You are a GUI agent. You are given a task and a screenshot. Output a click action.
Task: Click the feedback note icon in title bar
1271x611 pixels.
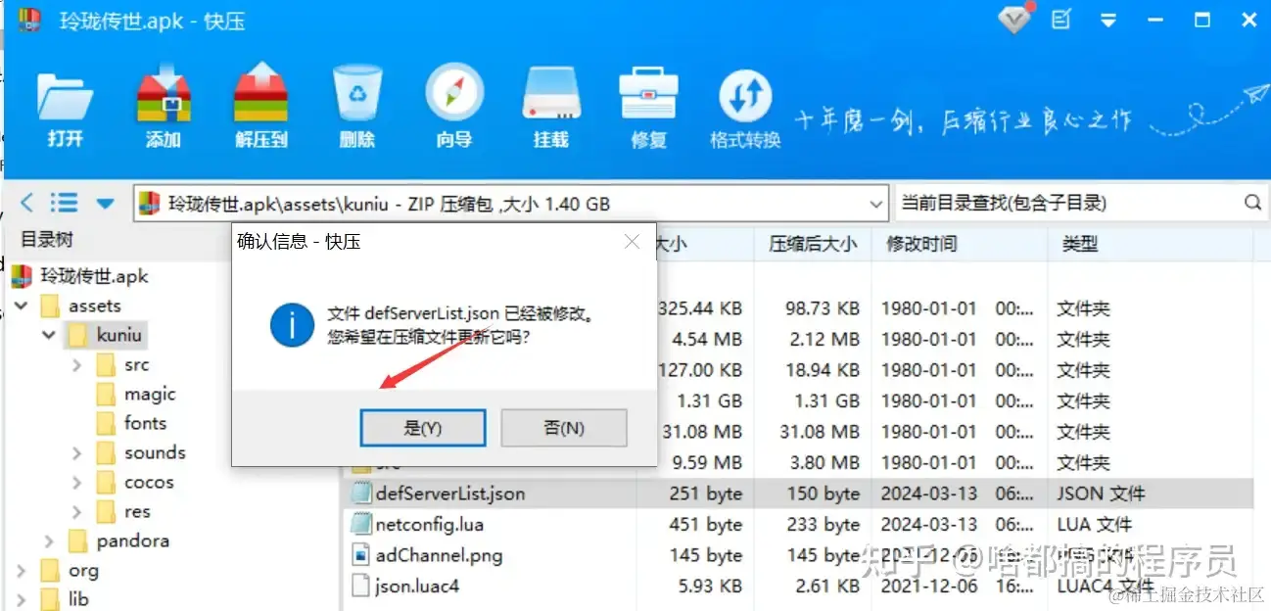point(1061,19)
